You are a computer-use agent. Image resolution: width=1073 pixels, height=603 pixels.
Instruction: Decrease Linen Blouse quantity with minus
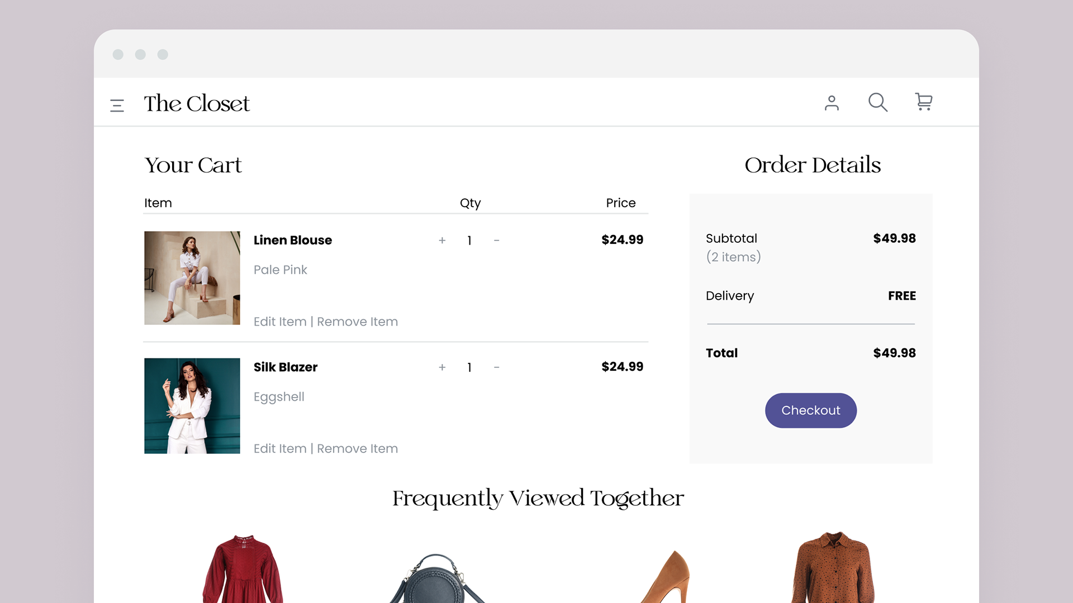[496, 241]
